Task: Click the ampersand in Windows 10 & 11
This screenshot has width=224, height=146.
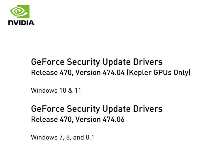Action: [x=70, y=90]
